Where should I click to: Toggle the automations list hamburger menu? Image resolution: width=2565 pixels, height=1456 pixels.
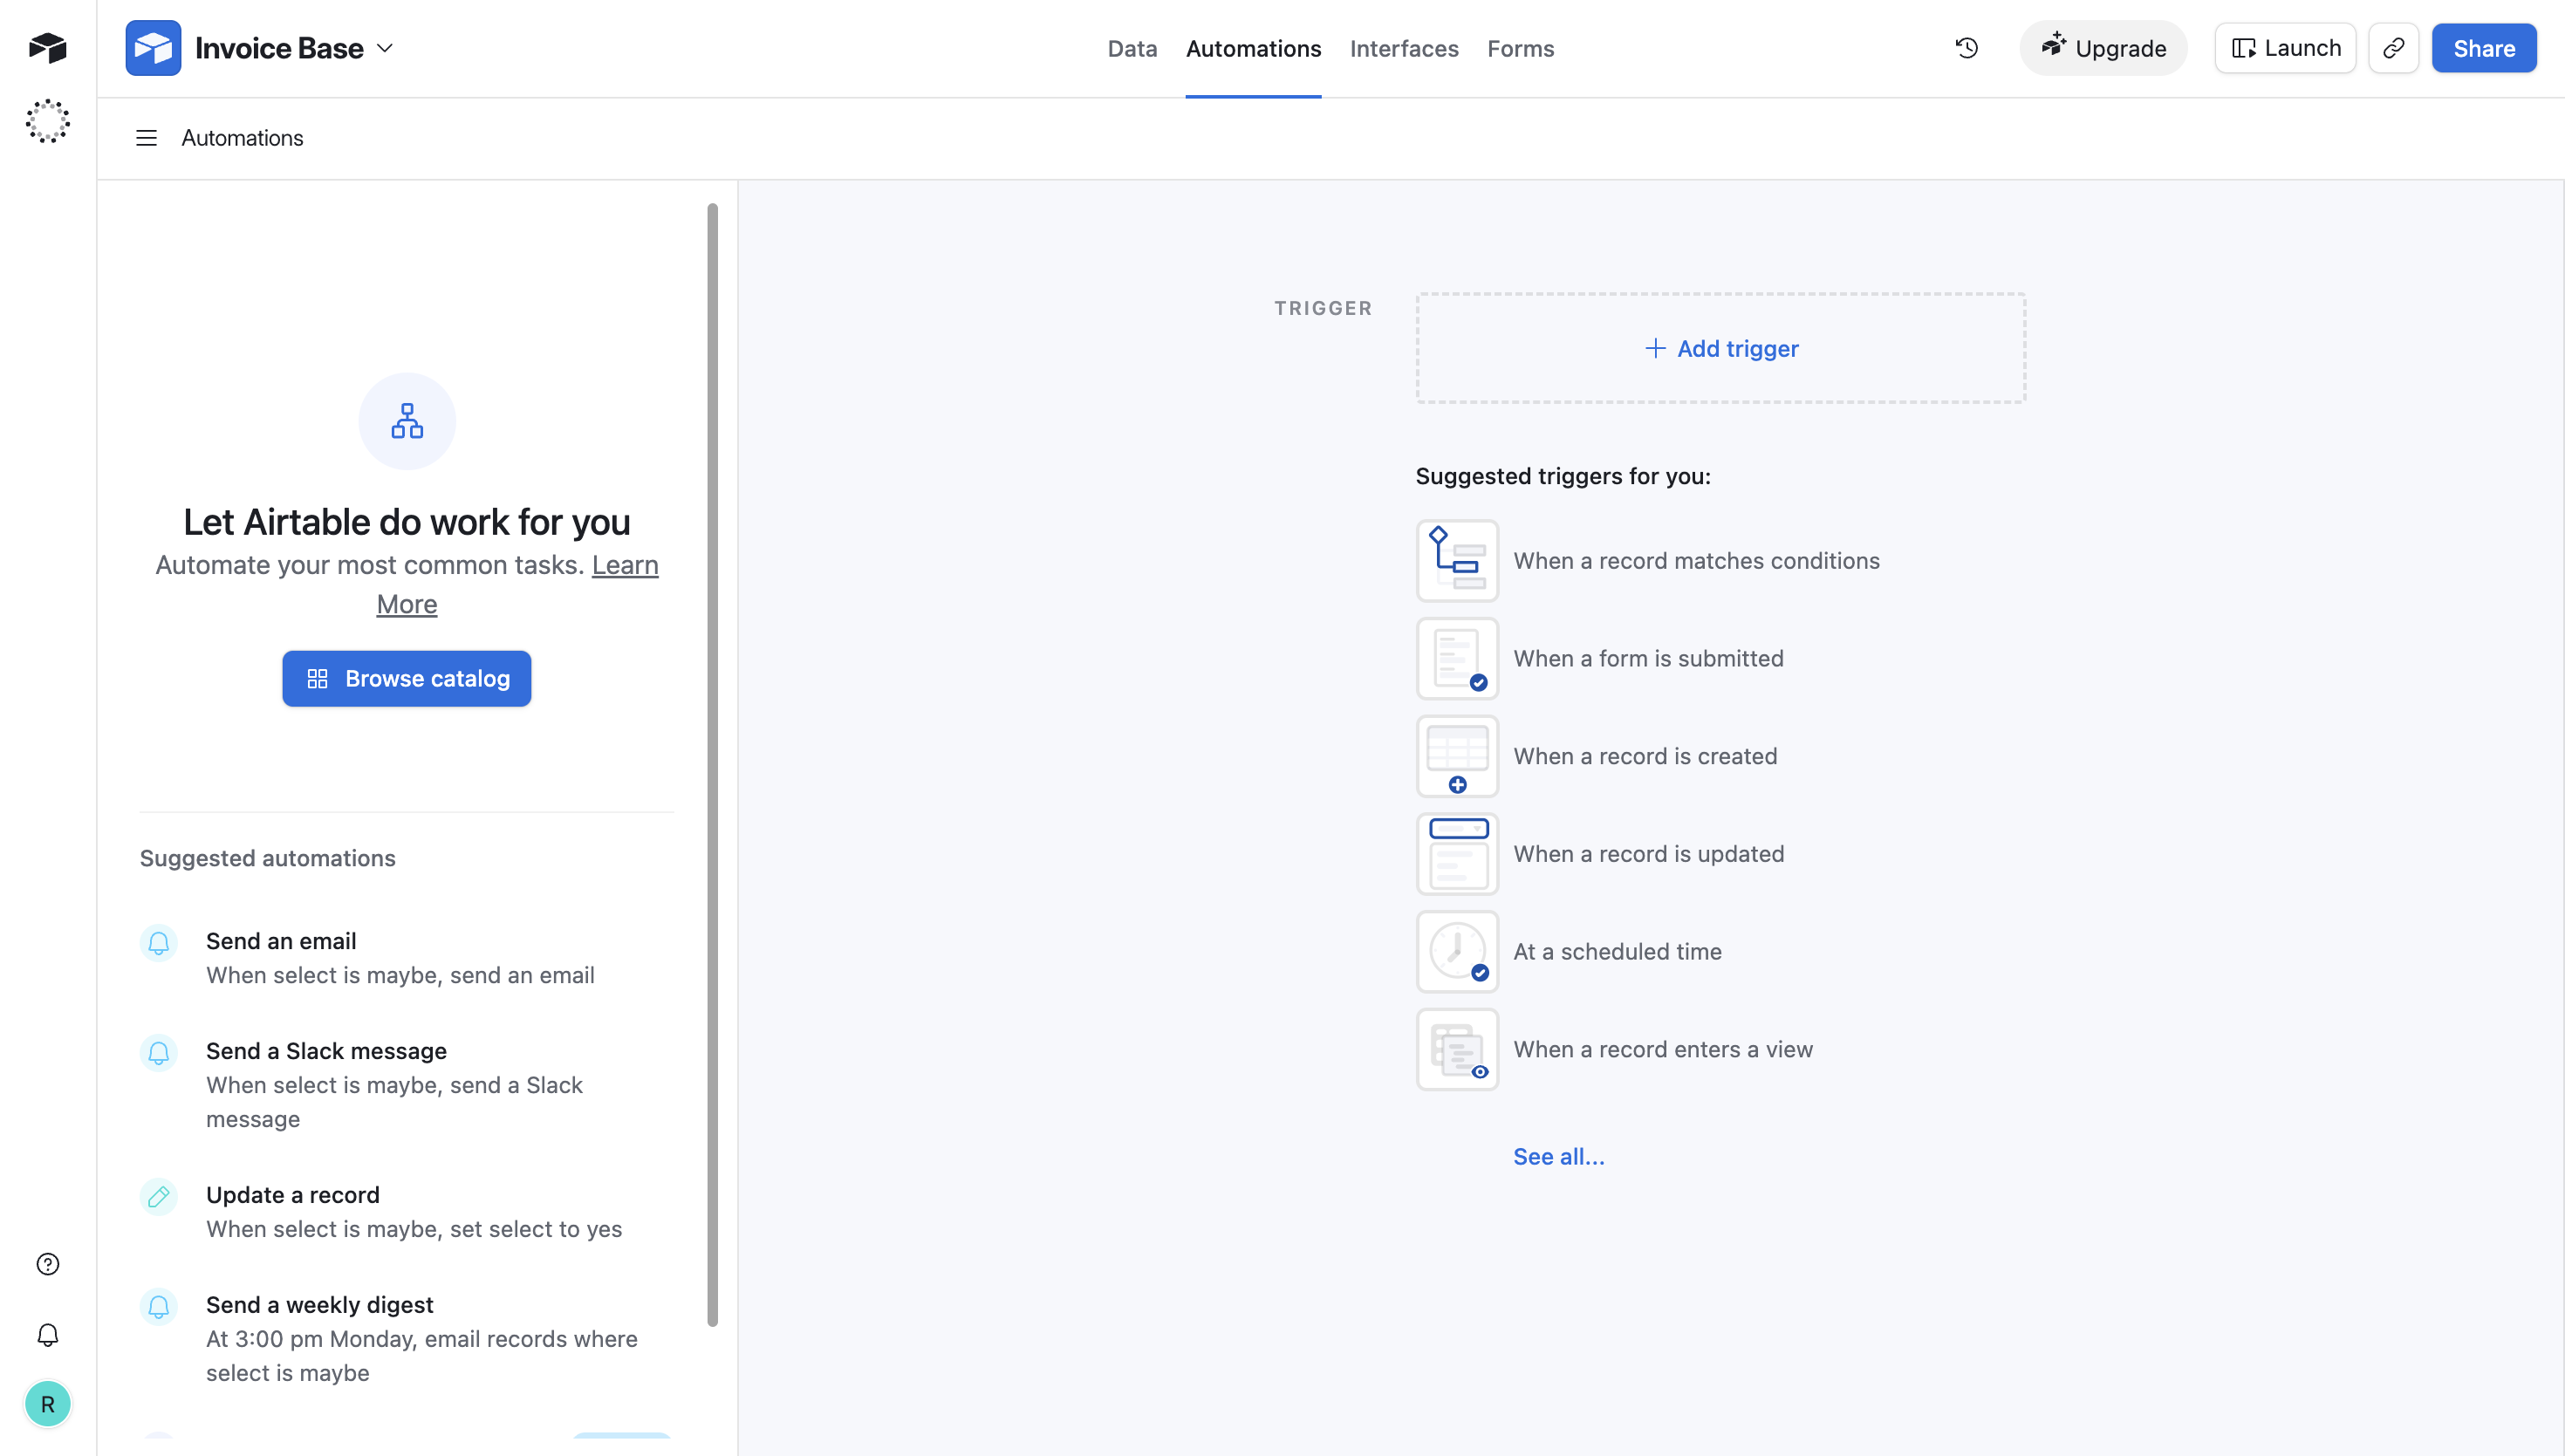[146, 138]
